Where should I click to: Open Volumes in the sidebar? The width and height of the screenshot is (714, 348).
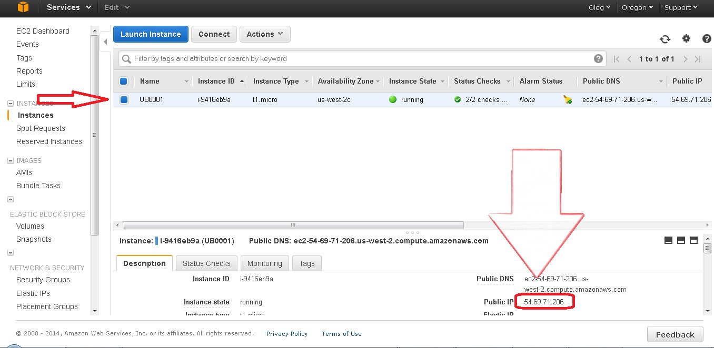tap(30, 226)
